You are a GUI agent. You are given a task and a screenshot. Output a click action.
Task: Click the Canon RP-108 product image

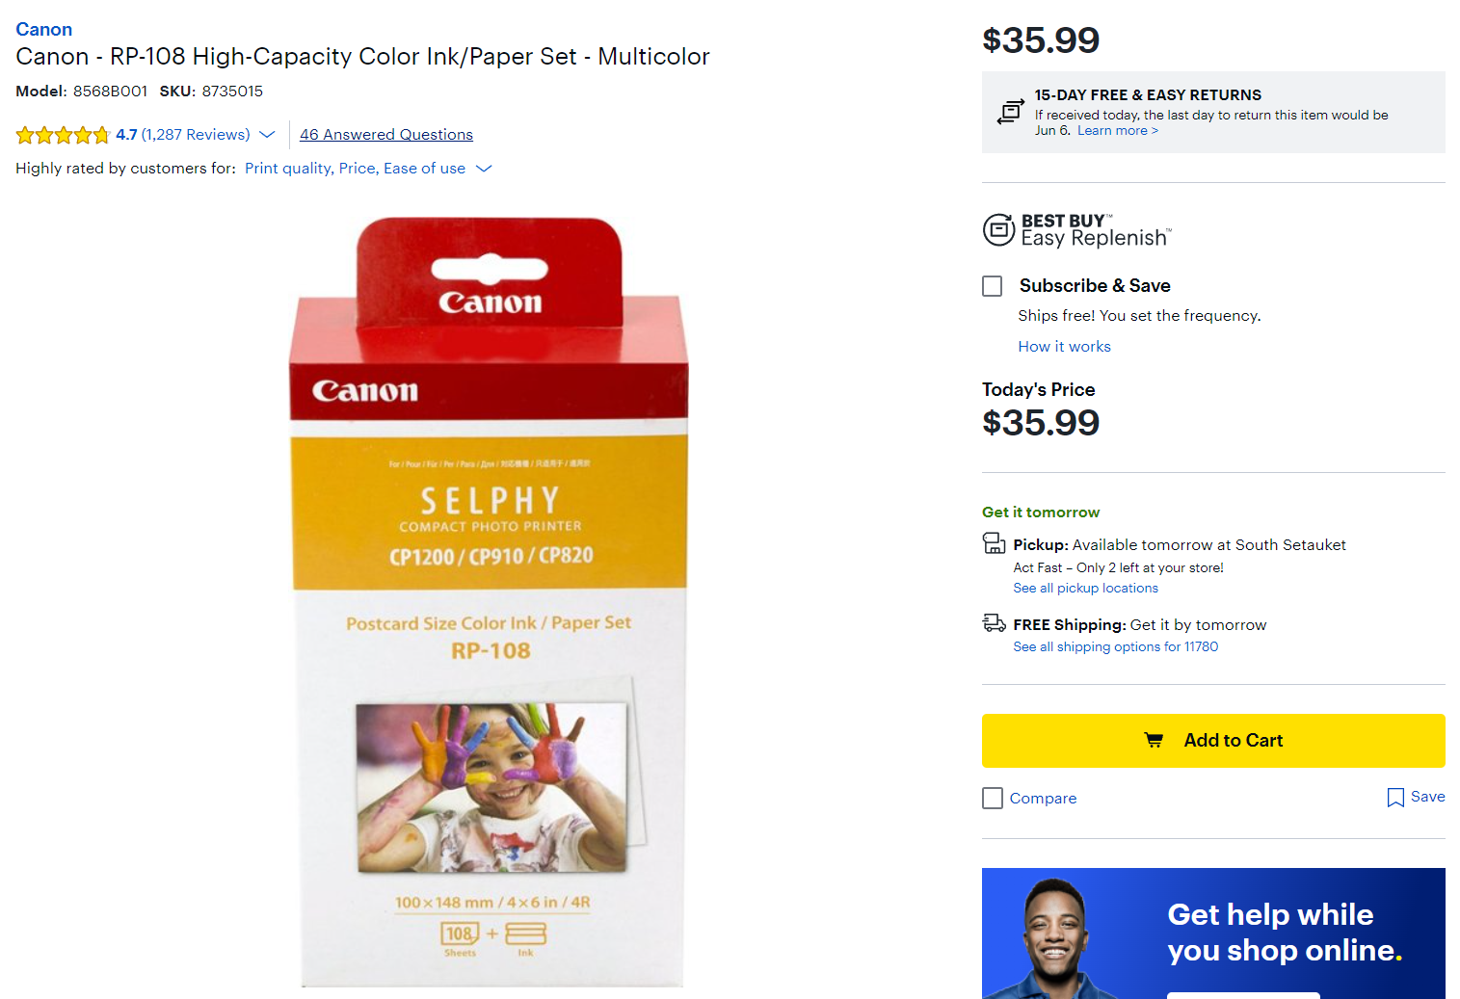(491, 602)
